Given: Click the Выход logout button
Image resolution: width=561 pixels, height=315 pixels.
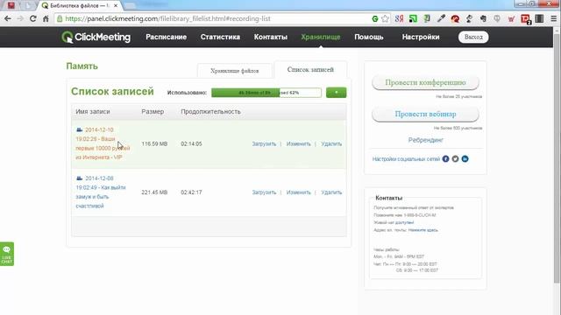Looking at the screenshot, I should coord(473,37).
